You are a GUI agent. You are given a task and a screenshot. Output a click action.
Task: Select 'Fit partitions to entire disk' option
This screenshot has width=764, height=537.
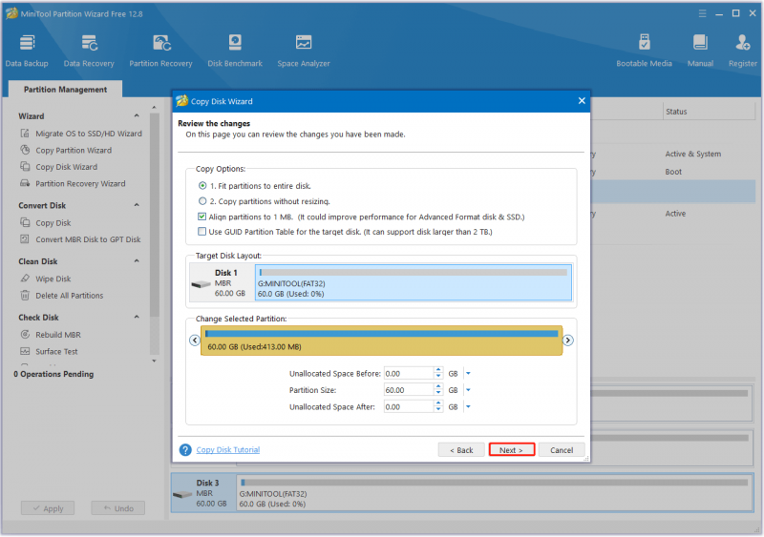[x=202, y=185]
